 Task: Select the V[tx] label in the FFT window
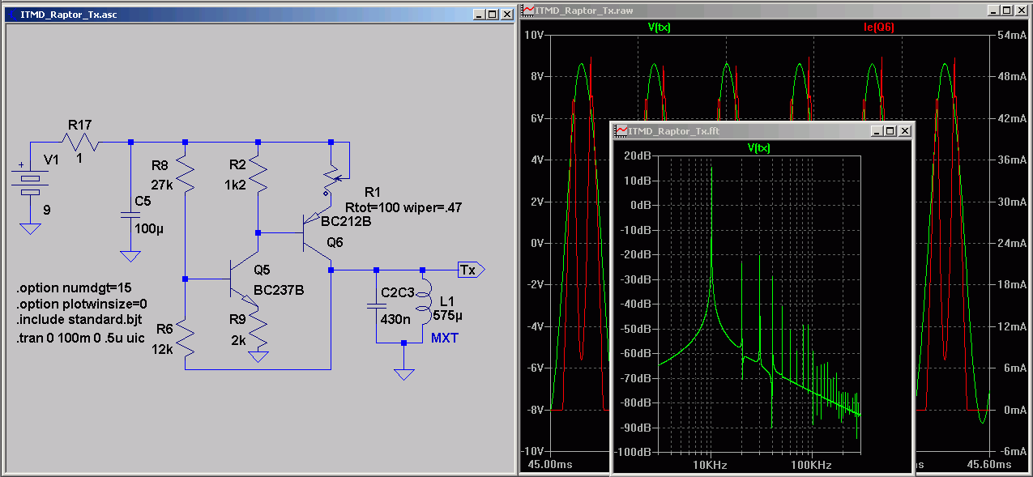coord(758,147)
